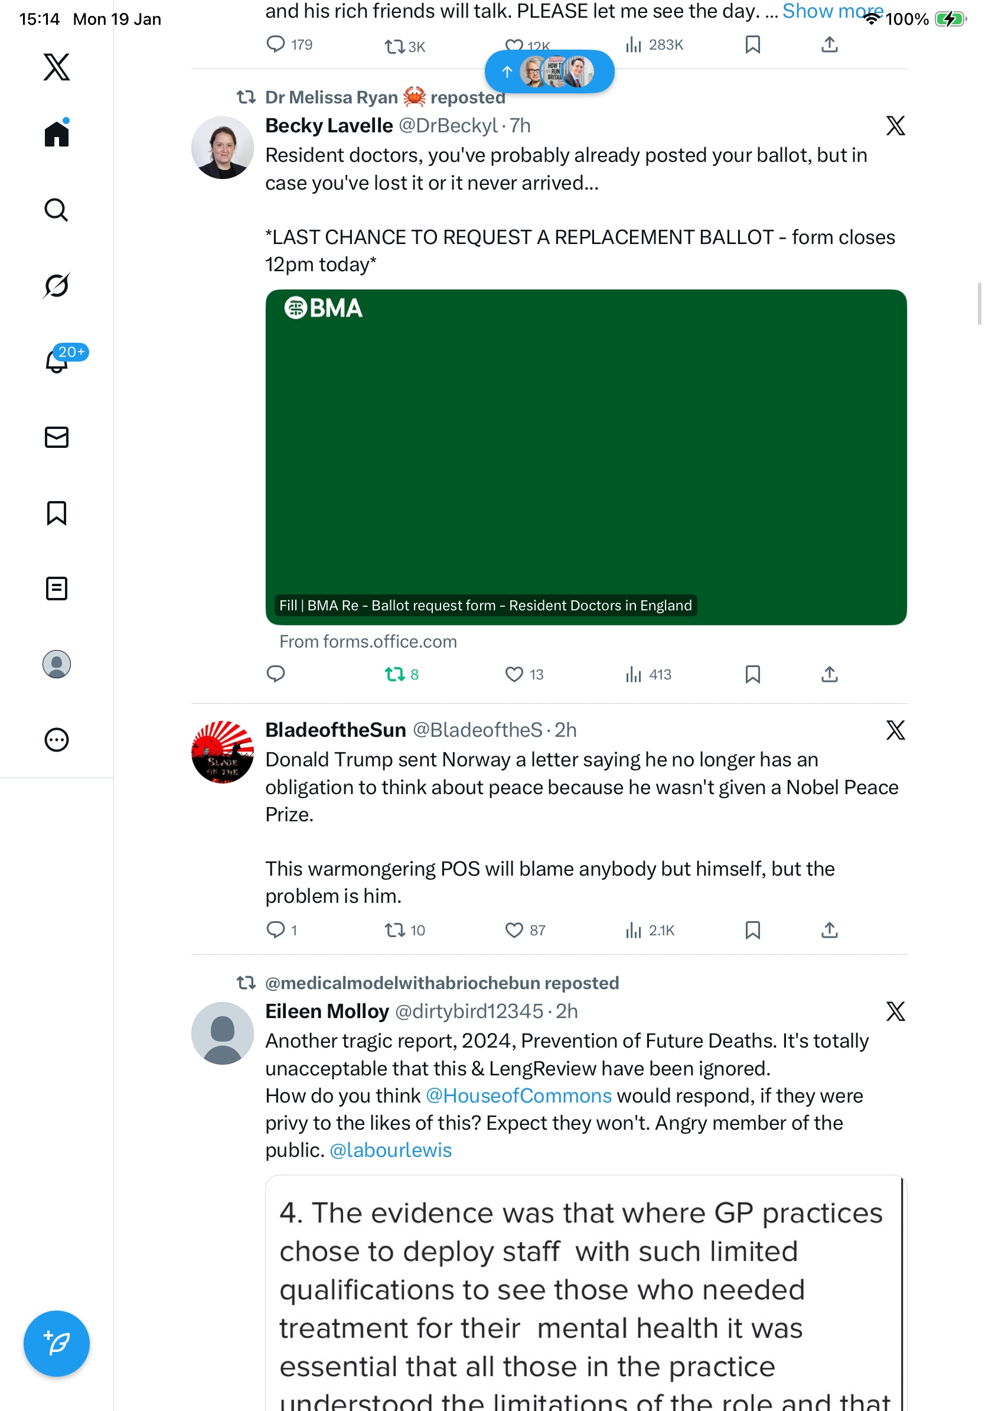
Task: Open Grok actions on BladeoftheSun post
Action: tap(895, 730)
